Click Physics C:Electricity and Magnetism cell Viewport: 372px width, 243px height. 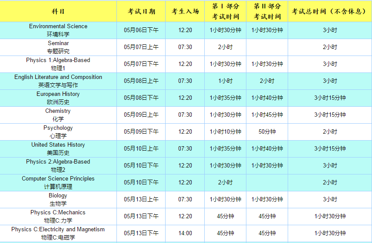pos(58,233)
